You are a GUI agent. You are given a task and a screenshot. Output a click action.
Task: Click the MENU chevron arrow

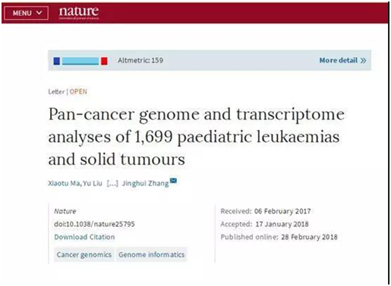click(x=39, y=13)
